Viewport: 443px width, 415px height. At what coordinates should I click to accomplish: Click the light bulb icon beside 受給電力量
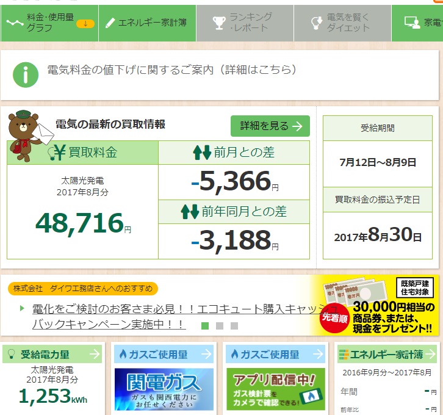(x=11, y=354)
